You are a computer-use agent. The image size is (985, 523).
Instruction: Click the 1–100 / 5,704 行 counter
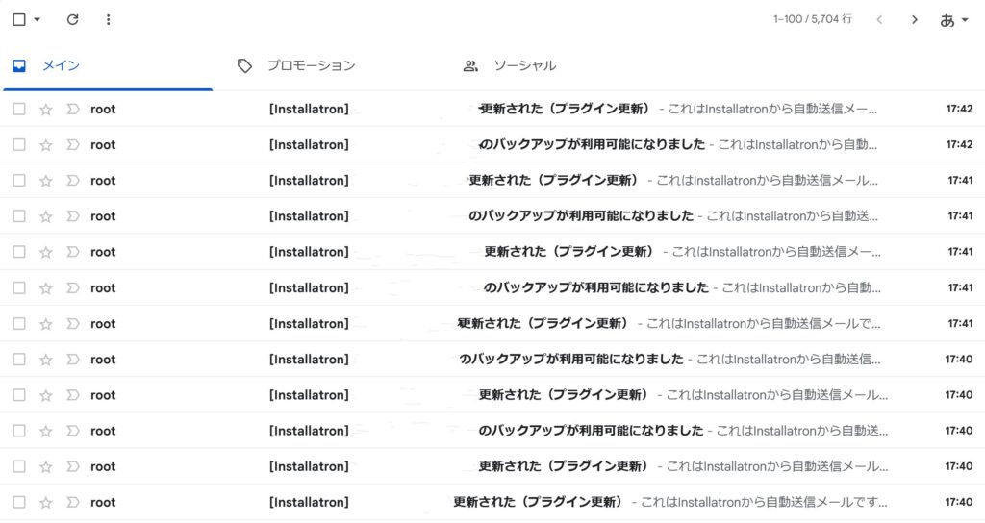tap(813, 19)
